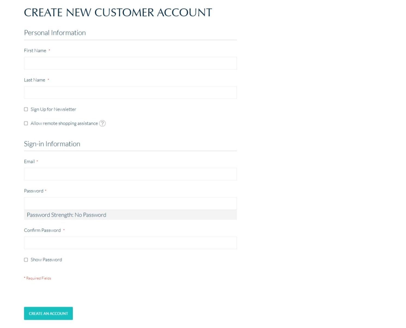Check the Allow remote shopping assistance box
This screenshot has width=406, height=328.
(26, 123)
